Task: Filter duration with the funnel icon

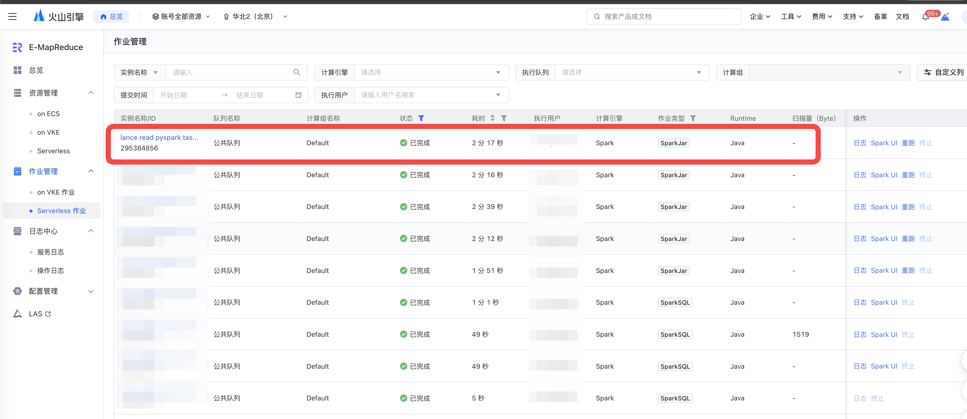Action: click(504, 118)
